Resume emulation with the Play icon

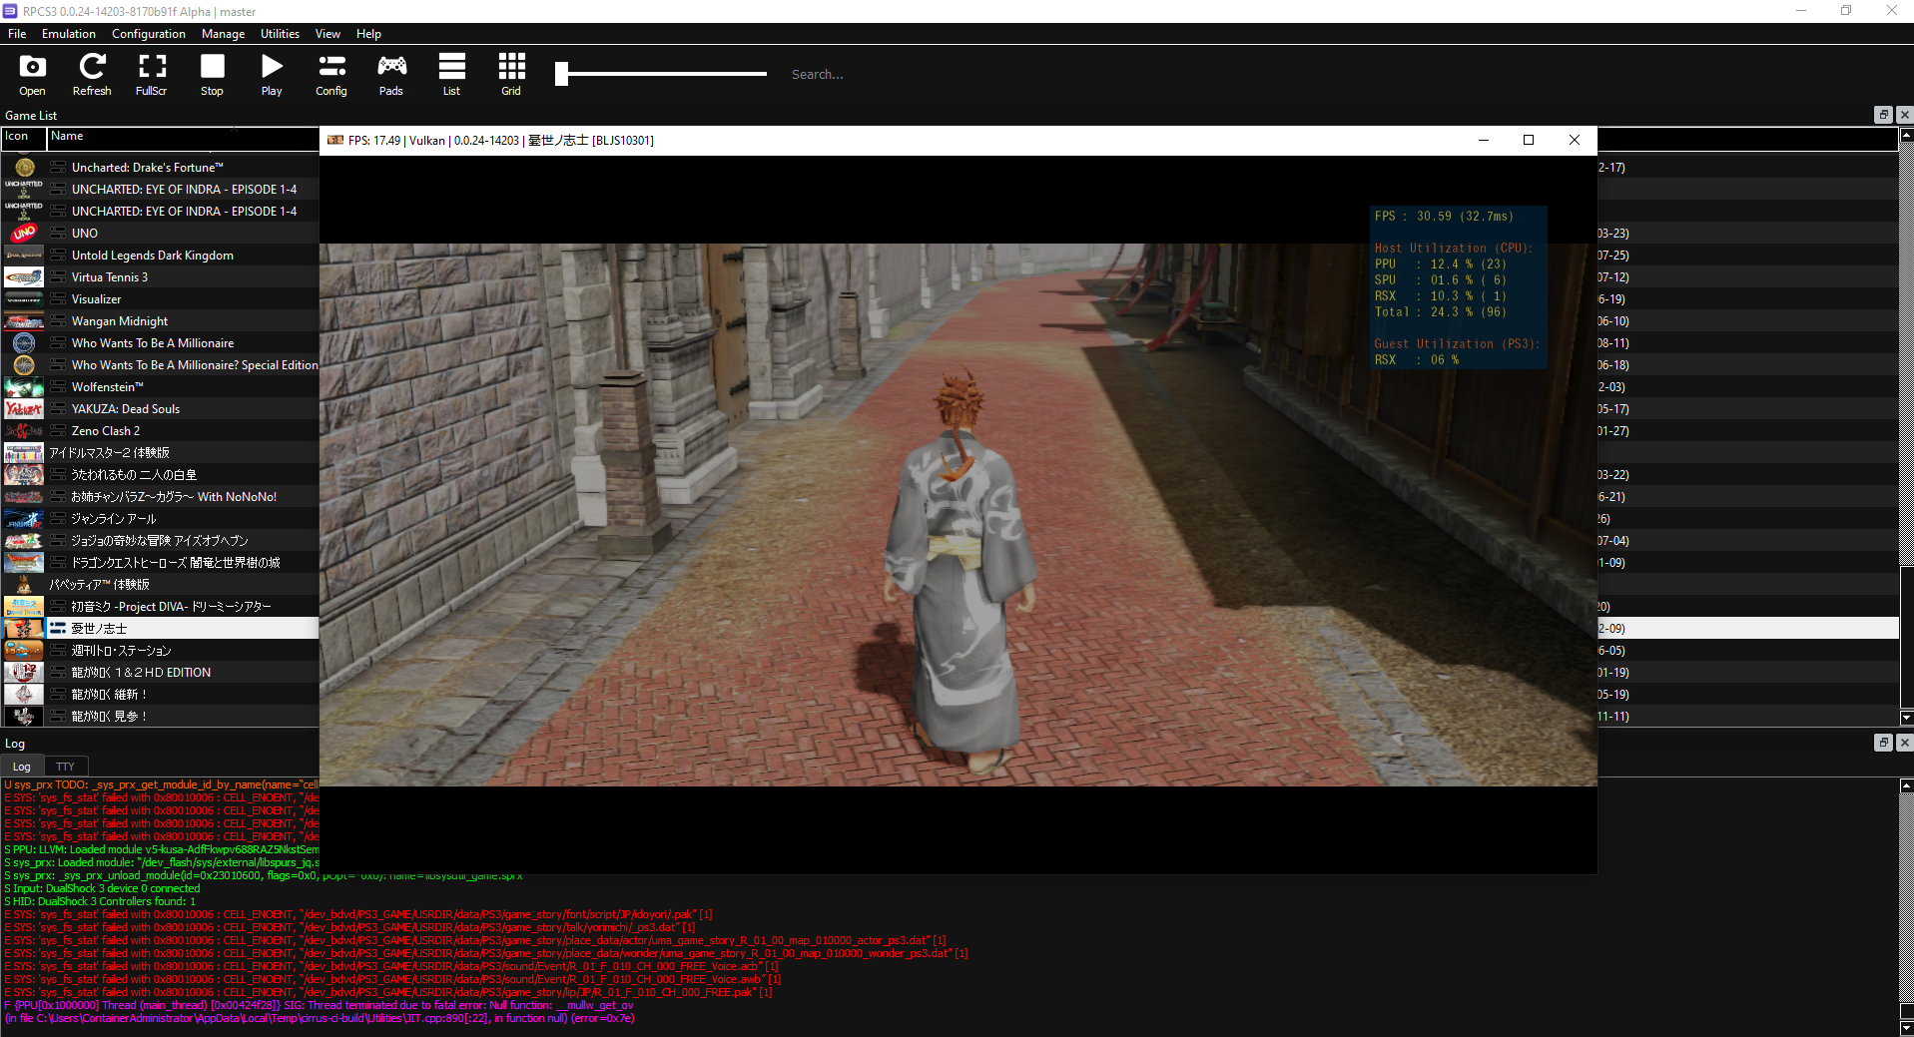pos(272,73)
